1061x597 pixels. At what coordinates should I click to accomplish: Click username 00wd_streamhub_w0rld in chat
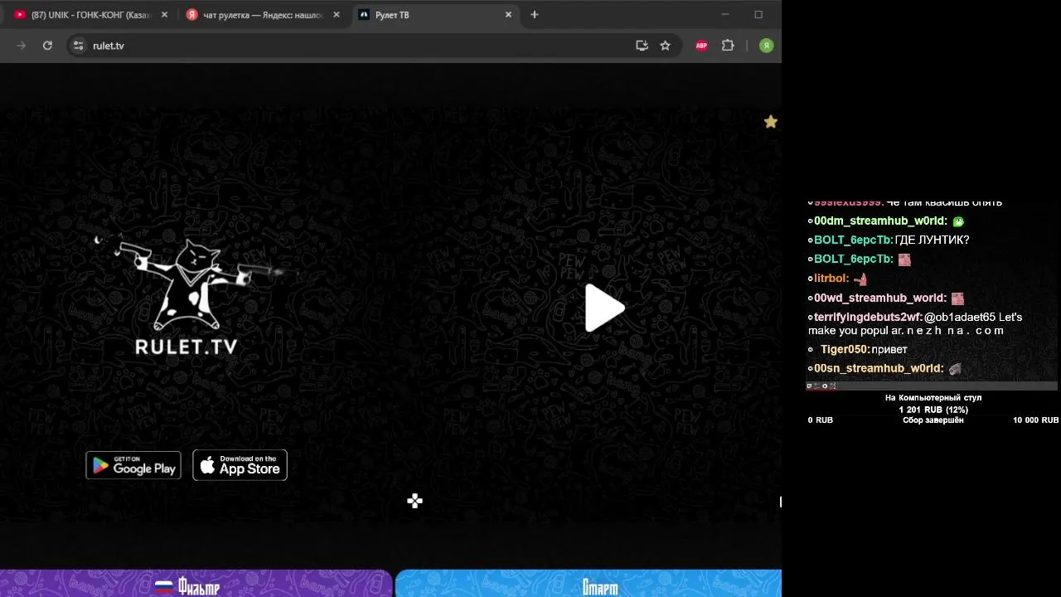click(x=880, y=298)
